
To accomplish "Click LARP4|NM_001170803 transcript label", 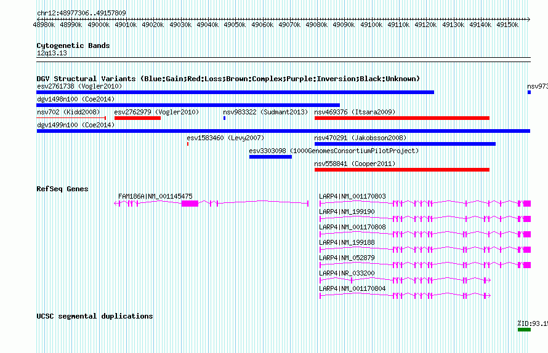I will (x=352, y=196).
